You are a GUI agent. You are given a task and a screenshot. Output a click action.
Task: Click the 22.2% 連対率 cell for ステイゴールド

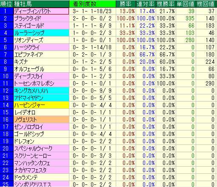[146, 25]
